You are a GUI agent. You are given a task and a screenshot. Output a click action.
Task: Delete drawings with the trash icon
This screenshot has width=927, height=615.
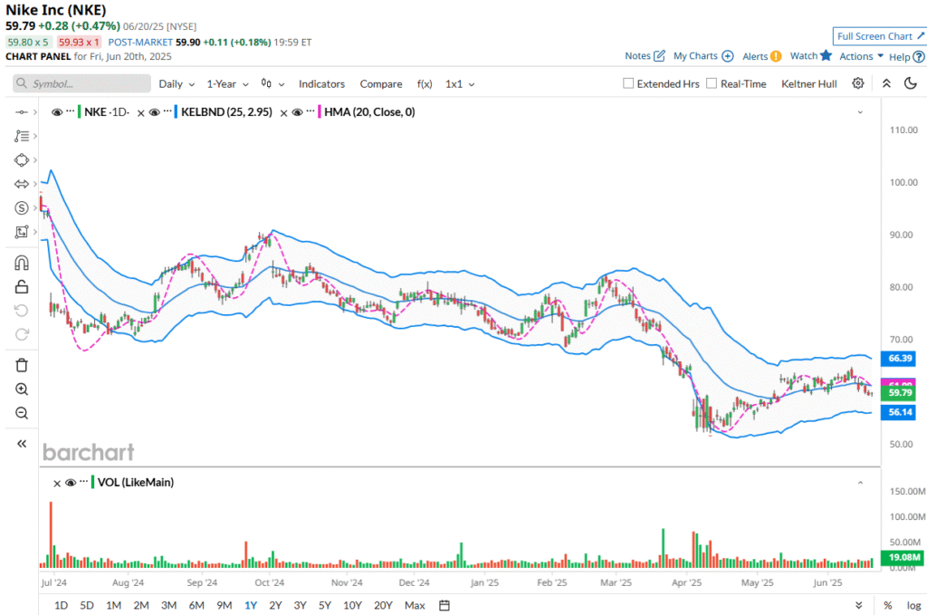coord(23,365)
